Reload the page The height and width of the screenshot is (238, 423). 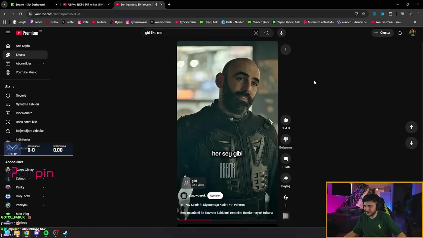pyautogui.click(x=20, y=14)
